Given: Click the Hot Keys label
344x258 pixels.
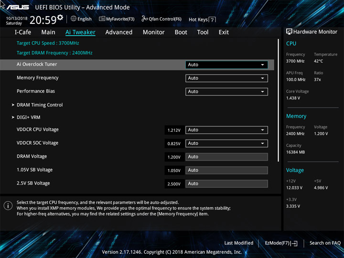Looking at the screenshot, I should point(198,20).
